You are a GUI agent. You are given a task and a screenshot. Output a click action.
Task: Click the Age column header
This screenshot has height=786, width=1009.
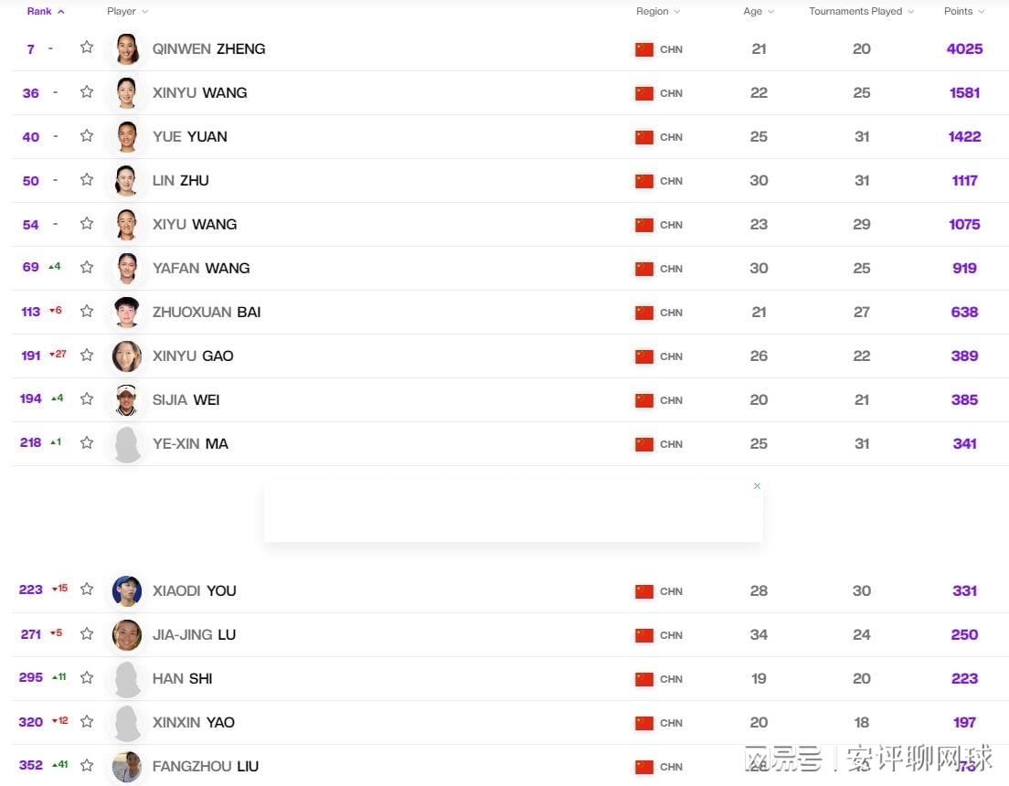click(759, 11)
